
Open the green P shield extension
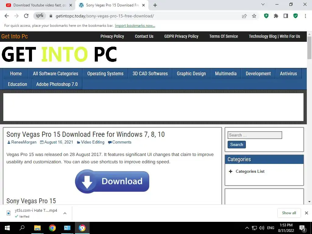[x=266, y=16]
